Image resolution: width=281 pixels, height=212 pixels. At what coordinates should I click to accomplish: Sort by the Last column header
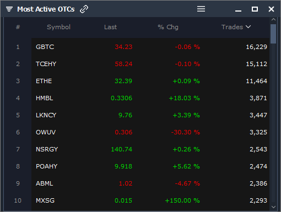coord(110,27)
